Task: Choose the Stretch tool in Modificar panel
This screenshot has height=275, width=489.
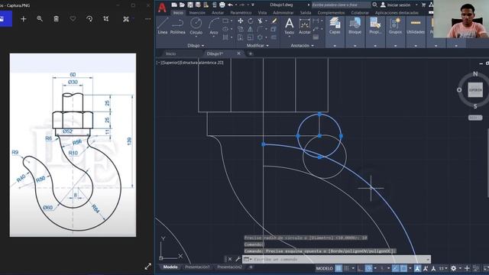Action: (241, 37)
